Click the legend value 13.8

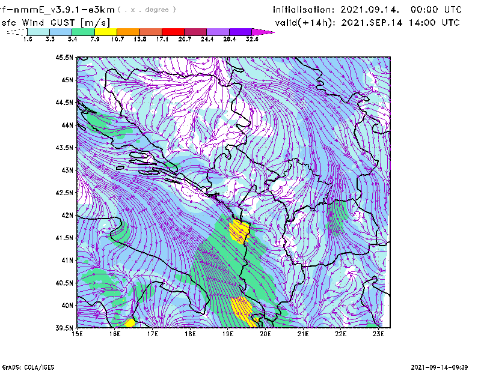[140, 39]
